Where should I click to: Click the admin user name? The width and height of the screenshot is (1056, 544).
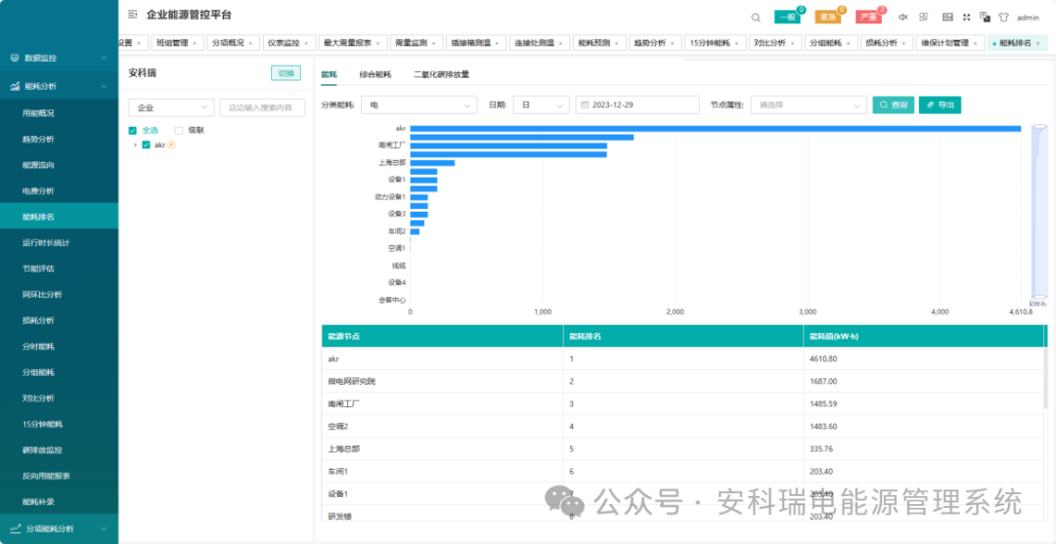tap(1028, 18)
